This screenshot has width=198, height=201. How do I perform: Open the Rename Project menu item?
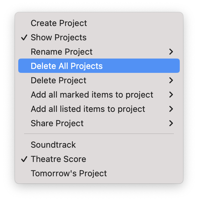(99, 52)
